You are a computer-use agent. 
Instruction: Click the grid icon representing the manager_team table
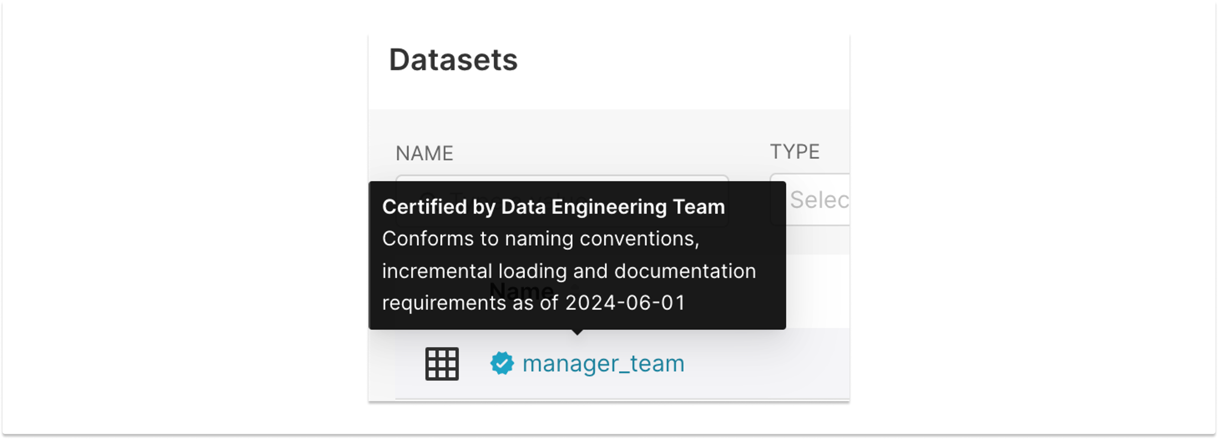(442, 364)
